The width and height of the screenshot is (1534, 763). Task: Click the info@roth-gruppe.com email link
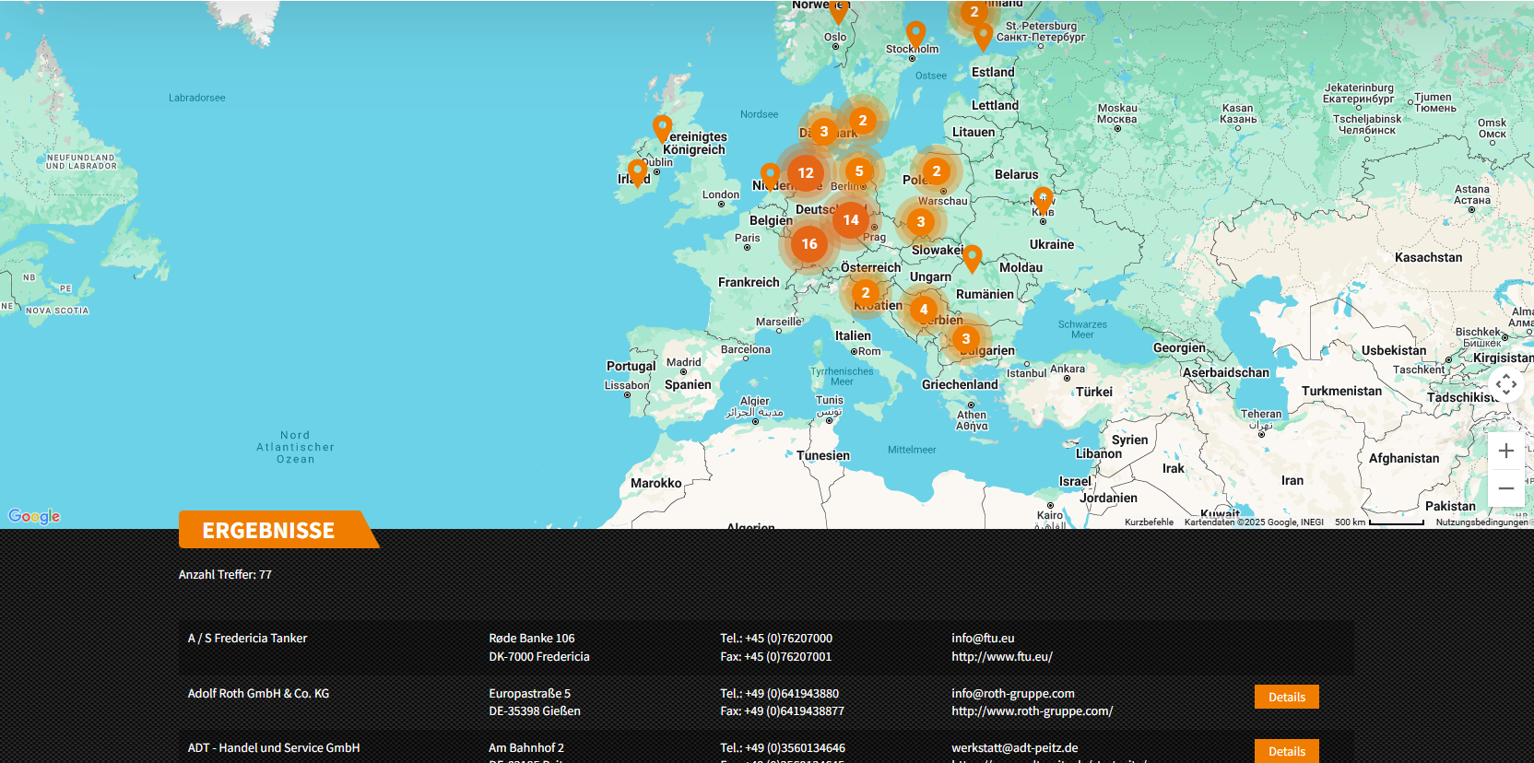[1012, 694]
